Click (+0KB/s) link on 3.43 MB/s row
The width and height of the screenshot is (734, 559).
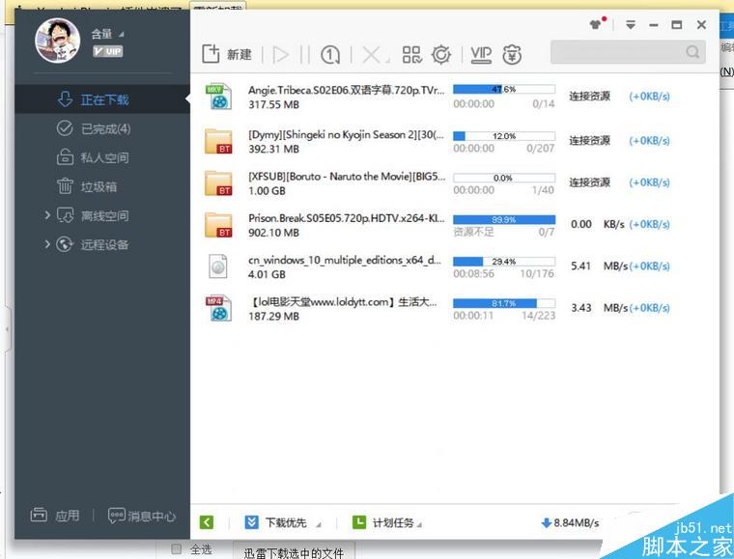pyautogui.click(x=649, y=308)
